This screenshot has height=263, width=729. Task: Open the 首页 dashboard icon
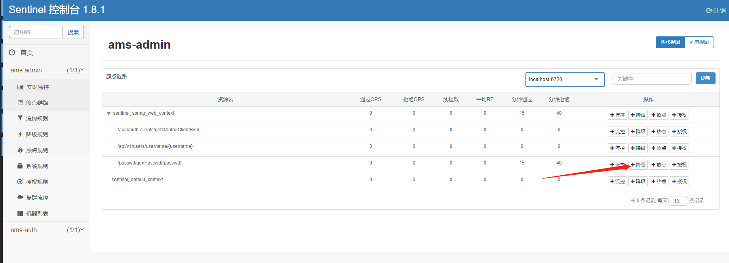tap(12, 52)
